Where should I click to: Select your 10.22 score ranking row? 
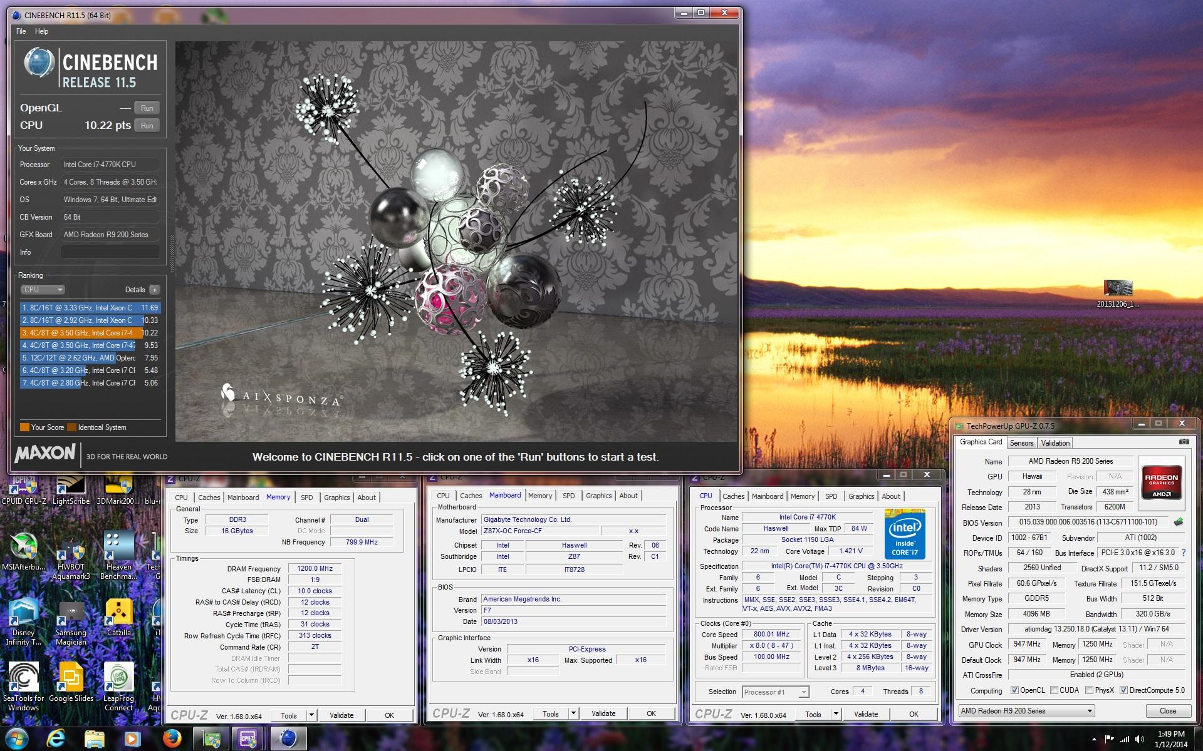click(90, 333)
